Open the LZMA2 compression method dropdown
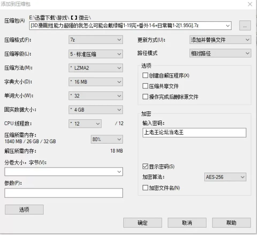The image size is (257, 235). 96,68
